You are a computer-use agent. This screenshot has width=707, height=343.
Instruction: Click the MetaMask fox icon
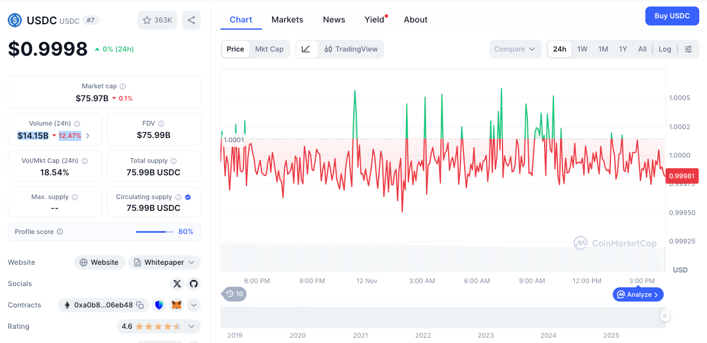pos(176,305)
